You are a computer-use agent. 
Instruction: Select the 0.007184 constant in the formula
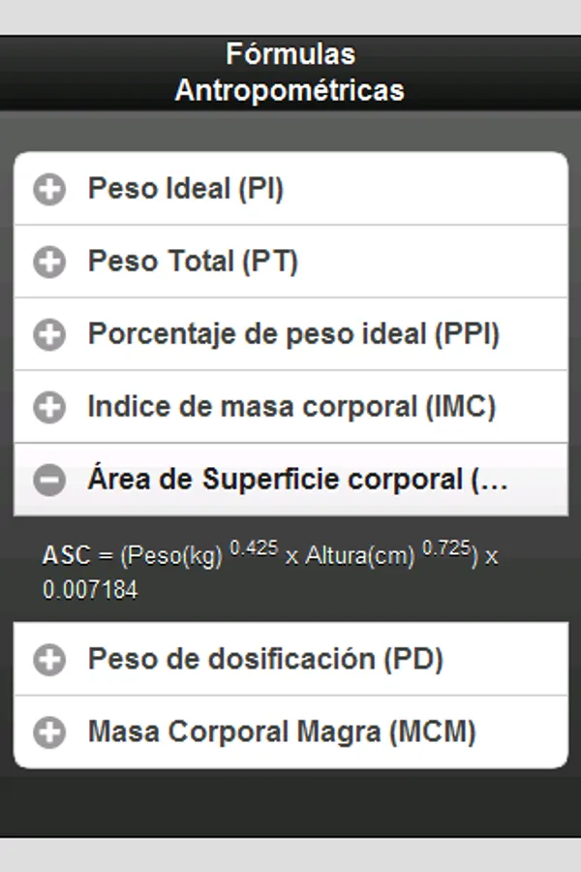click(x=90, y=589)
